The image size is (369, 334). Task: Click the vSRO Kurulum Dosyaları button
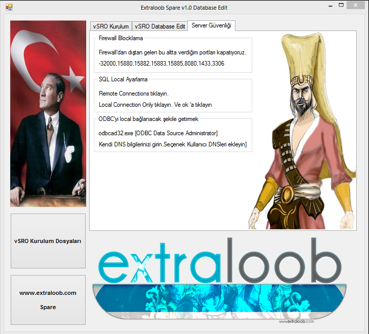[x=48, y=241]
